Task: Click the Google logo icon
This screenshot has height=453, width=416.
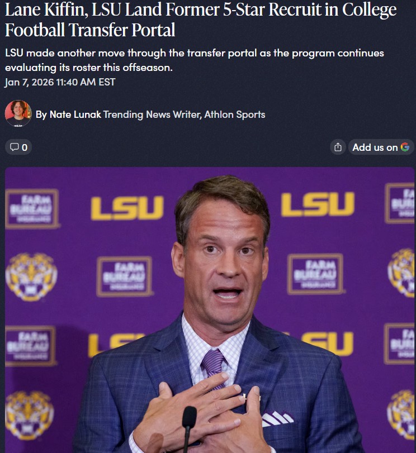Action: [405, 147]
